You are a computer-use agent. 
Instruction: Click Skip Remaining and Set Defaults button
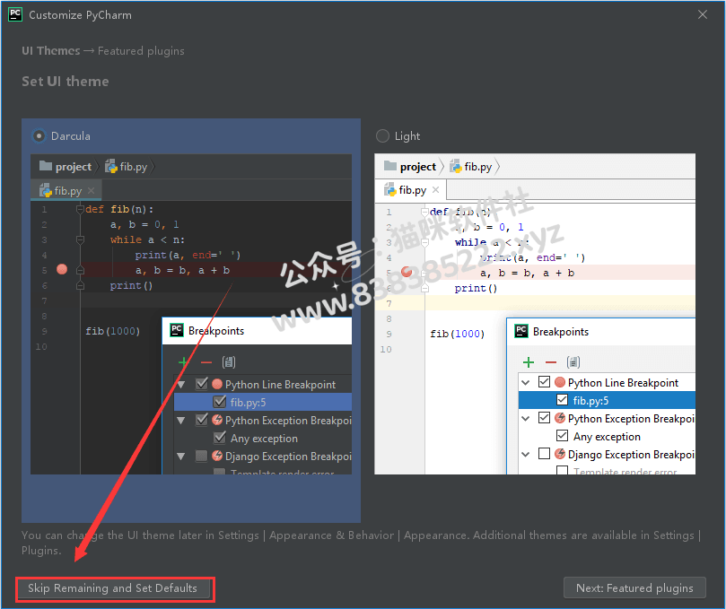[x=112, y=588]
